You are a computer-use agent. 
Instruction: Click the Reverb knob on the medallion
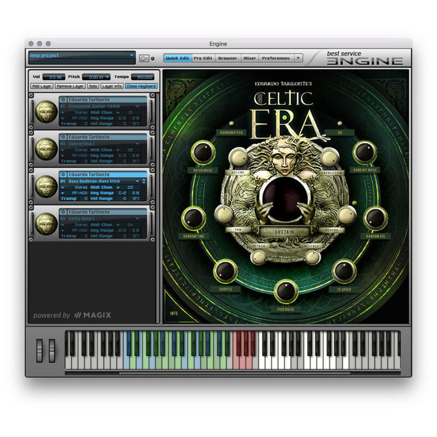(347, 215)
